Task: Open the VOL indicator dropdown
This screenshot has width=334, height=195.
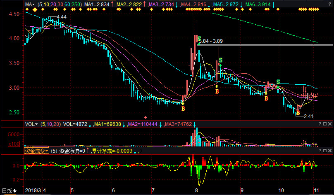Action: (x=31, y=124)
